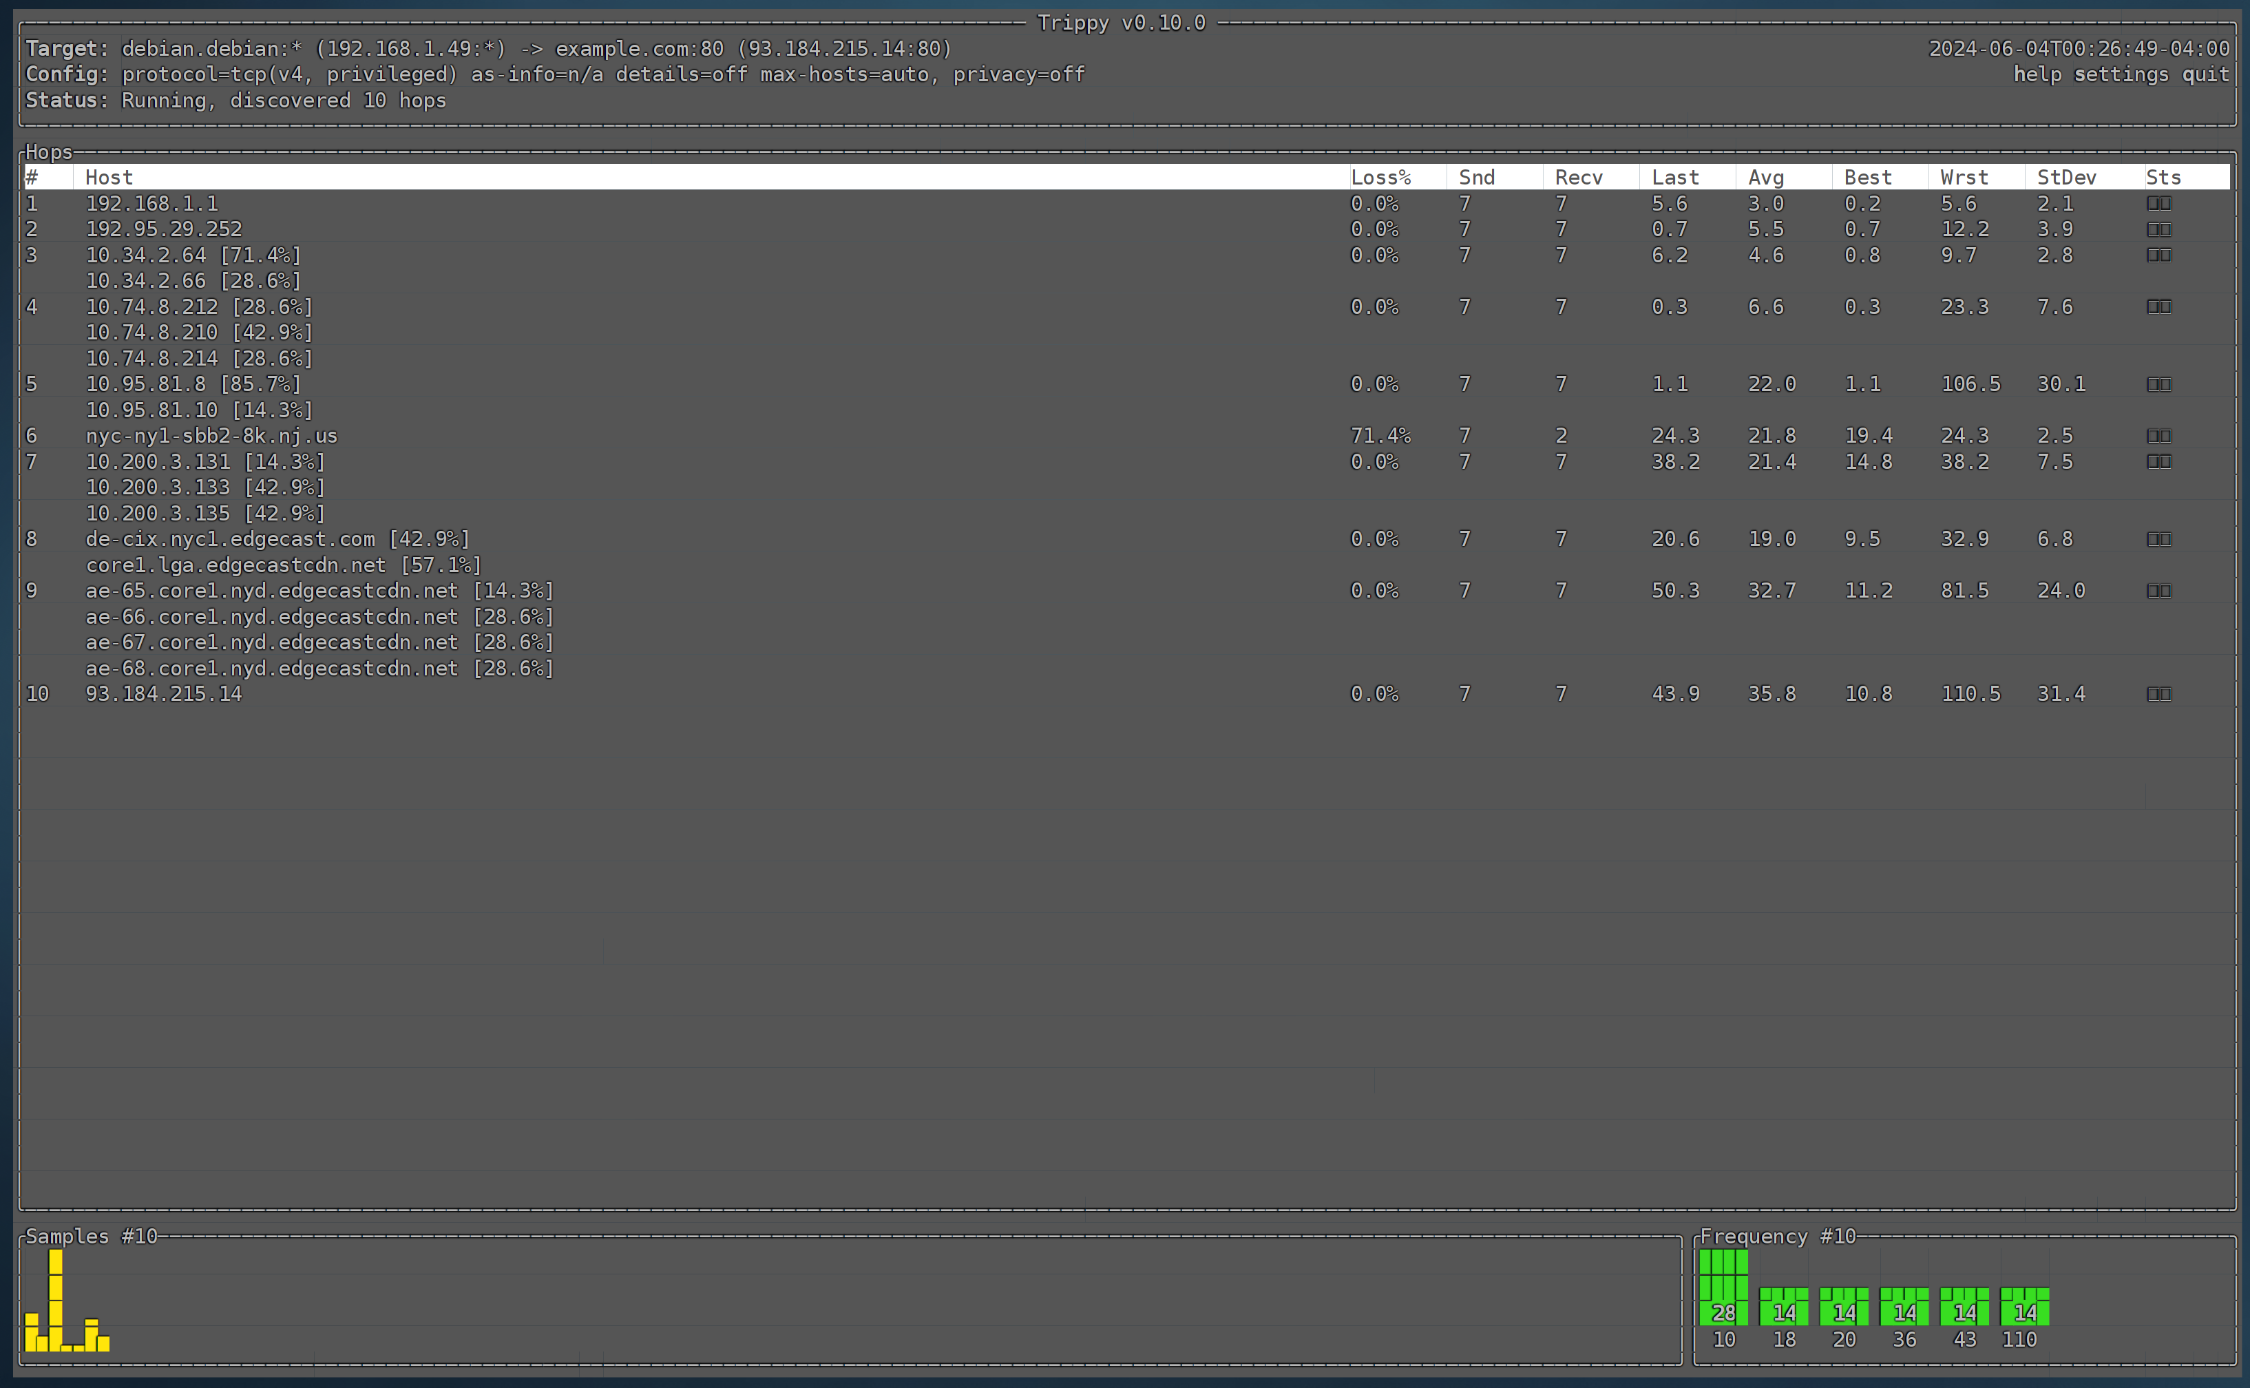Image resolution: width=2250 pixels, height=1388 pixels.
Task: Select hop 6 nyc-ny1-sbb2-8k.nj.us row
Action: pyautogui.click(x=211, y=435)
